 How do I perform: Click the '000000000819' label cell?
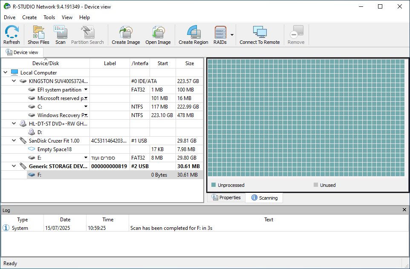click(109, 166)
